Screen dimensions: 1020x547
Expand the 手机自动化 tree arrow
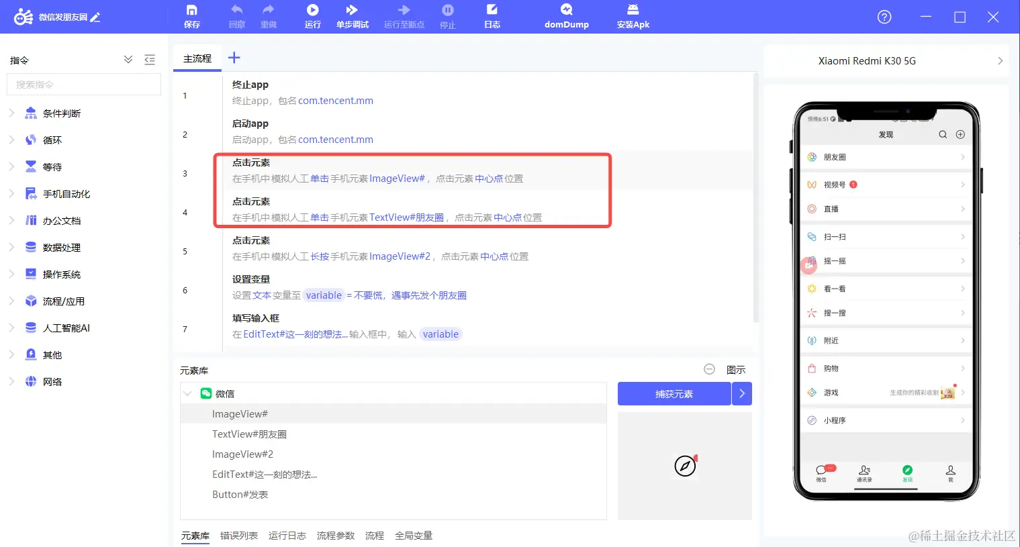pyautogui.click(x=11, y=194)
